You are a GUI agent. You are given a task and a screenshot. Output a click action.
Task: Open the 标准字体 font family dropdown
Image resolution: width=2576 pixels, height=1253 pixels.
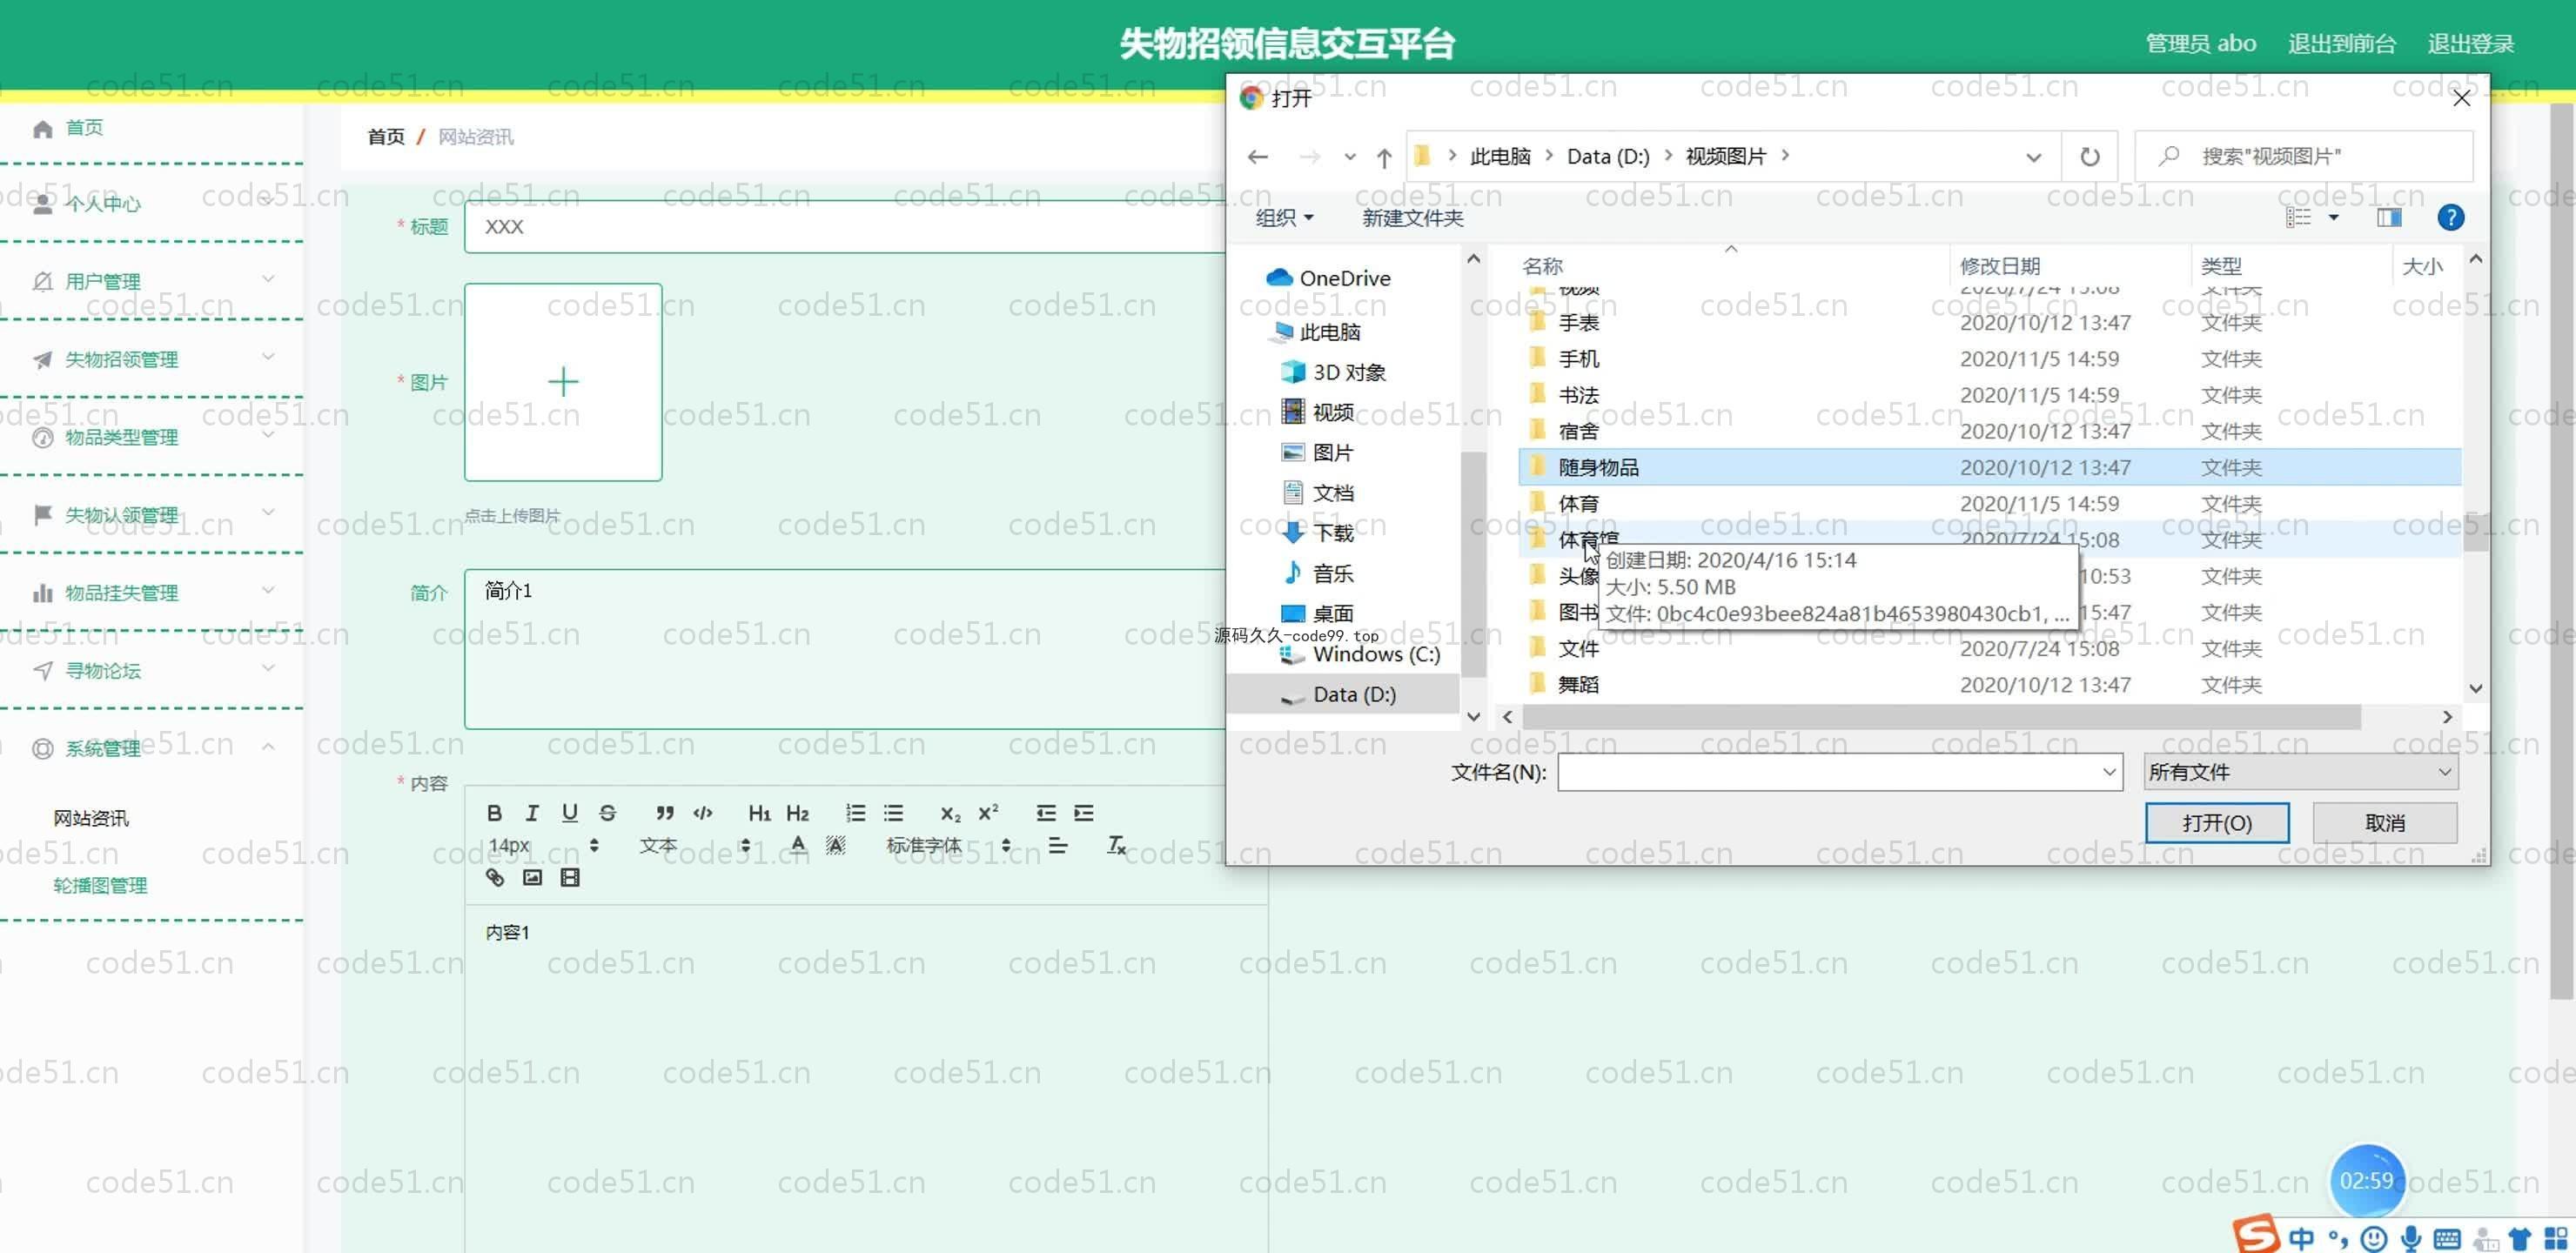[x=948, y=845]
